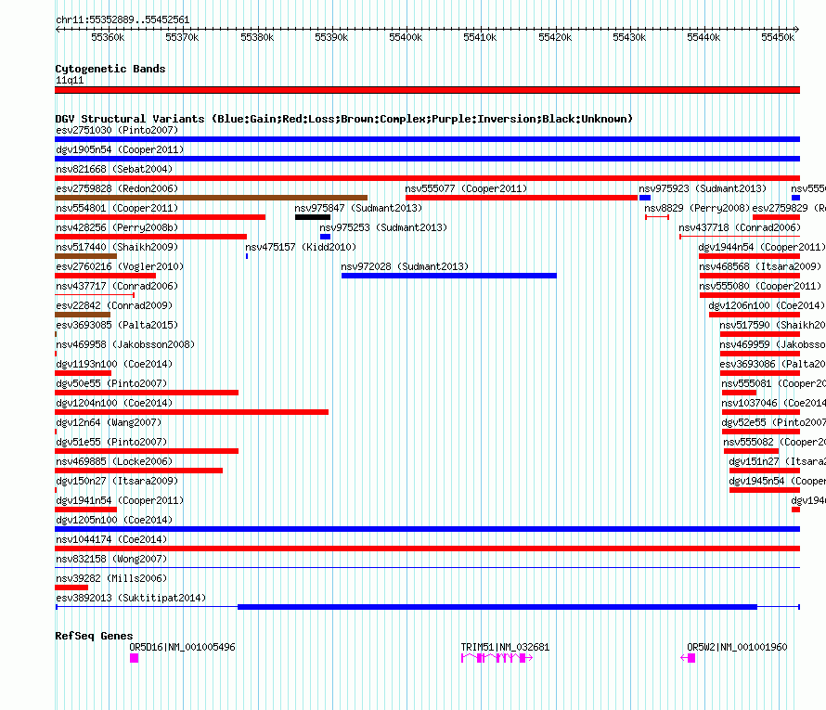This screenshot has width=826, height=710.
Task: Click nsv468568 (Itsara2009) label
Action: pos(760,266)
